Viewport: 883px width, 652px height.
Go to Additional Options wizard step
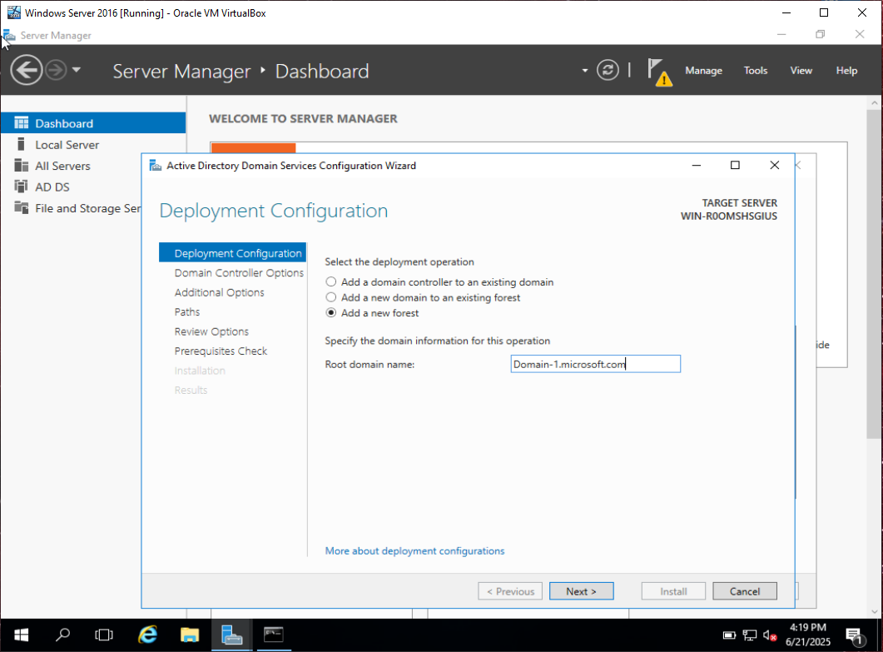click(219, 292)
